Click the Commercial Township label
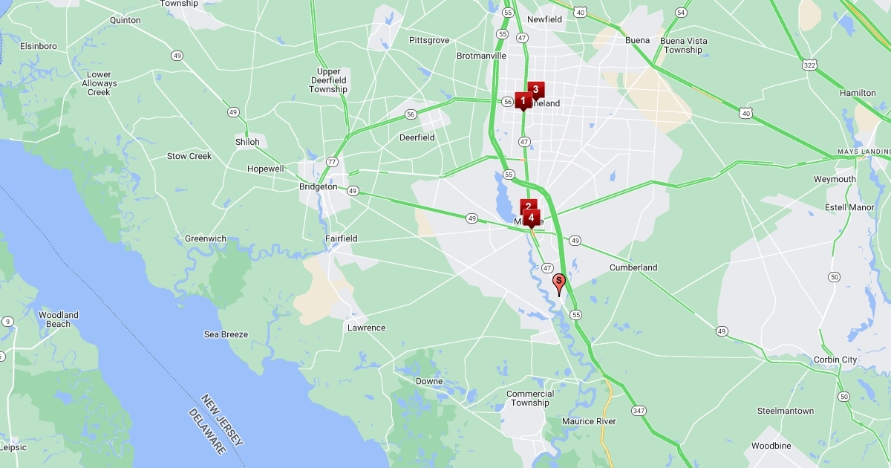The image size is (891, 468). point(530,398)
